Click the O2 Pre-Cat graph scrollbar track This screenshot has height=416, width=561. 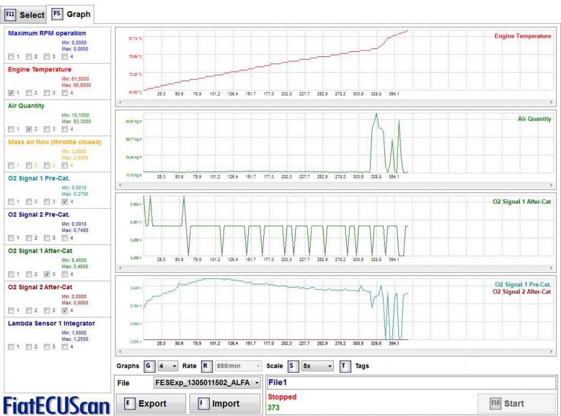[x=336, y=352]
